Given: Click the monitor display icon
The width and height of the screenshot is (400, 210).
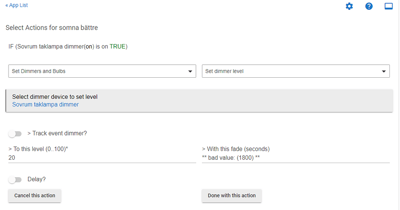Looking at the screenshot, I should tap(388, 6).
